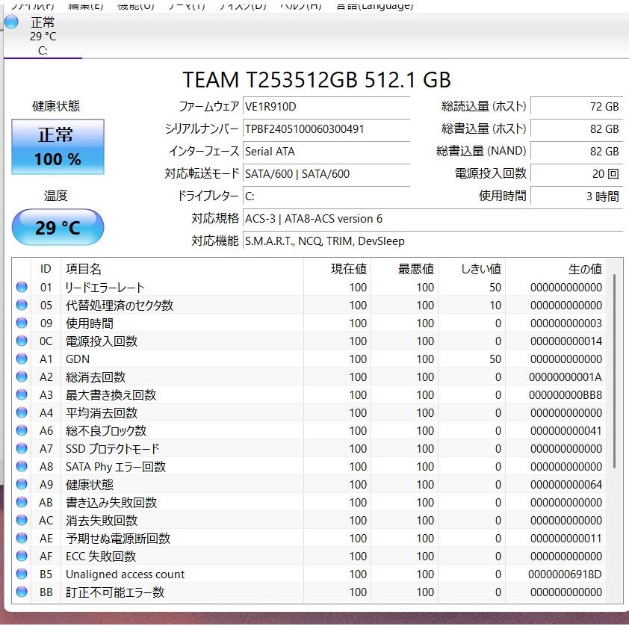This screenshot has height=629, width=629.
Task: Click status icon for A2 総消去回数 row
Action: coord(22,377)
